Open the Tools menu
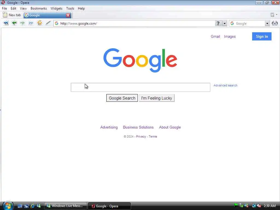 pos(70,8)
